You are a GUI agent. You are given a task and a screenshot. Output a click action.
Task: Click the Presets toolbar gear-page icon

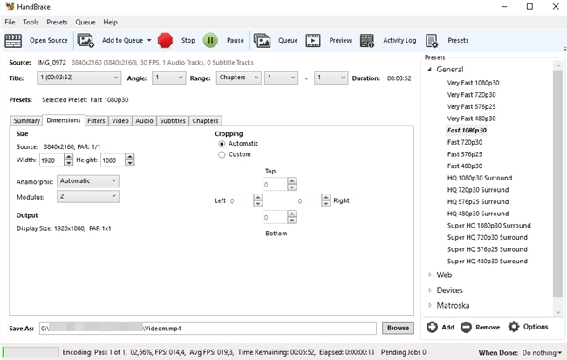(x=432, y=41)
